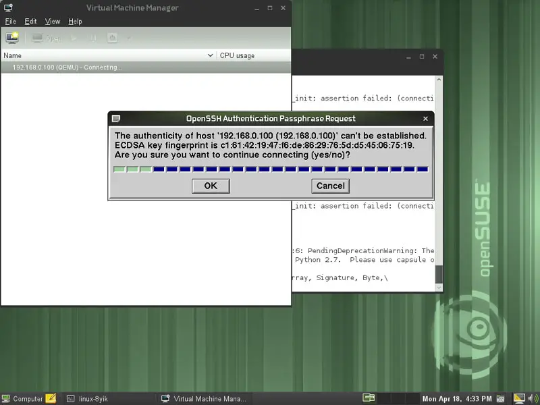Click the disabled Pause icon in toolbar
Screen dimensions: 540x405
pos(92,38)
